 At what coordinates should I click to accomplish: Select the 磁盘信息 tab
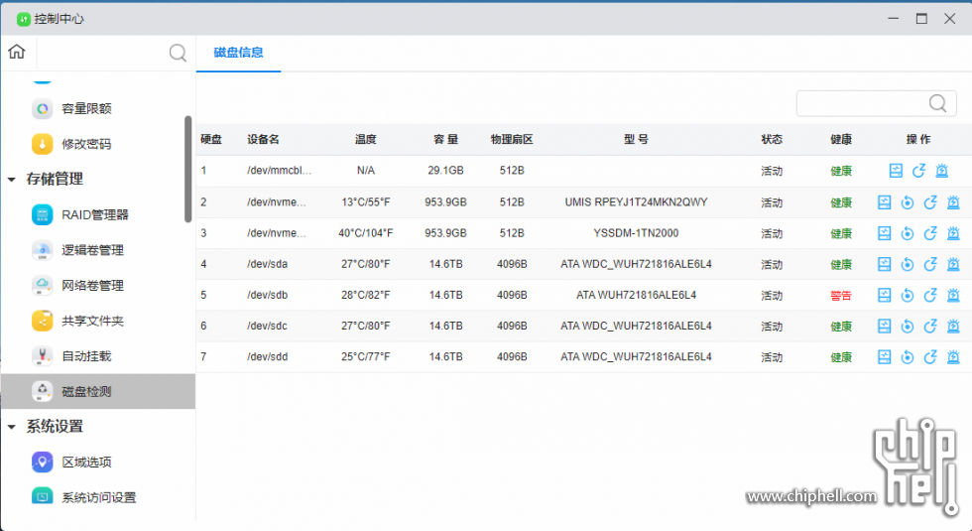click(239, 53)
